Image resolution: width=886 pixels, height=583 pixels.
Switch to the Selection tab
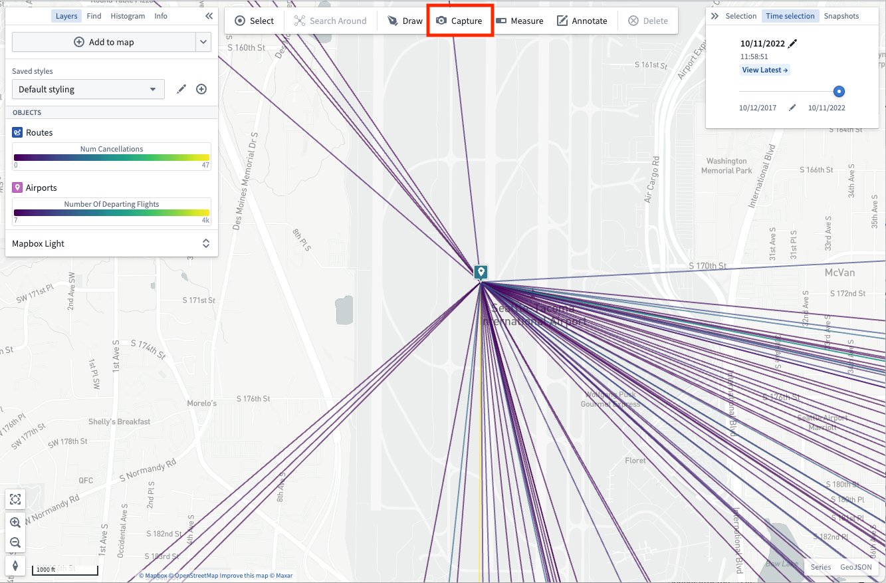741,16
